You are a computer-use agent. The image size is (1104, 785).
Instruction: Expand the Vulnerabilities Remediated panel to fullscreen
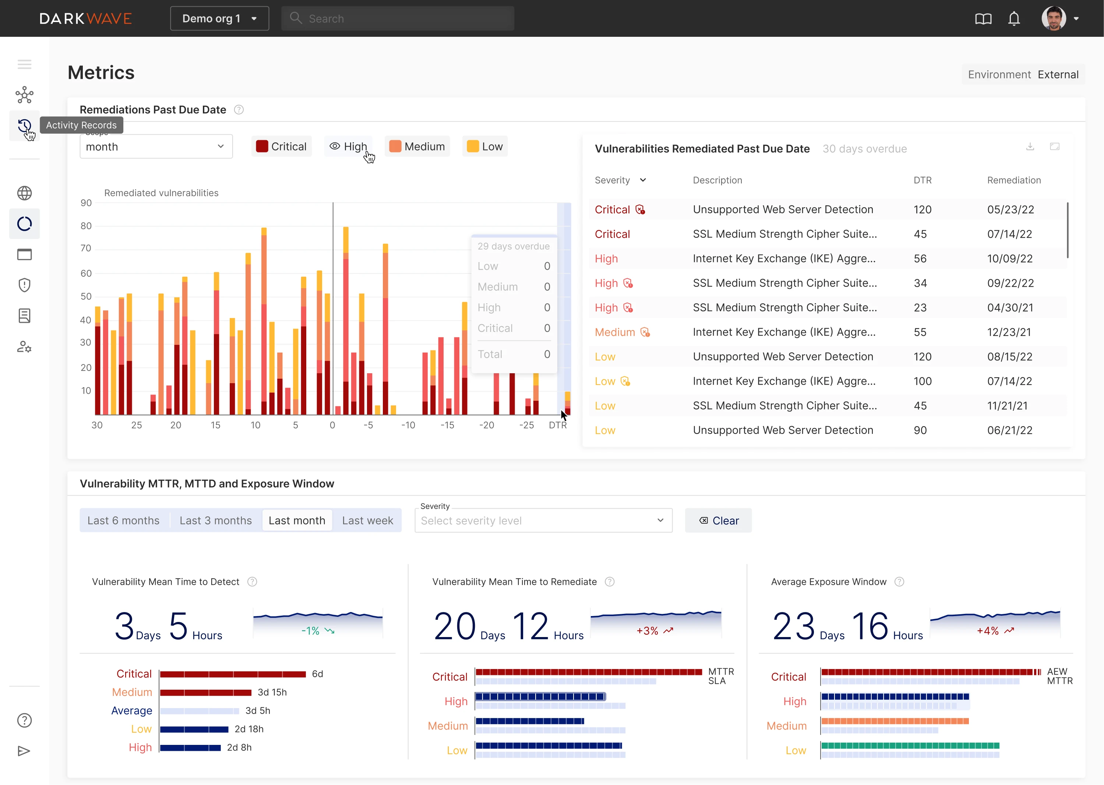1055,146
